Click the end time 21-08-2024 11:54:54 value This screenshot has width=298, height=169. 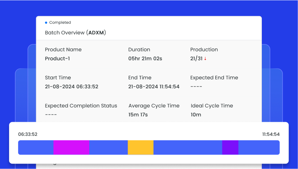154,86
